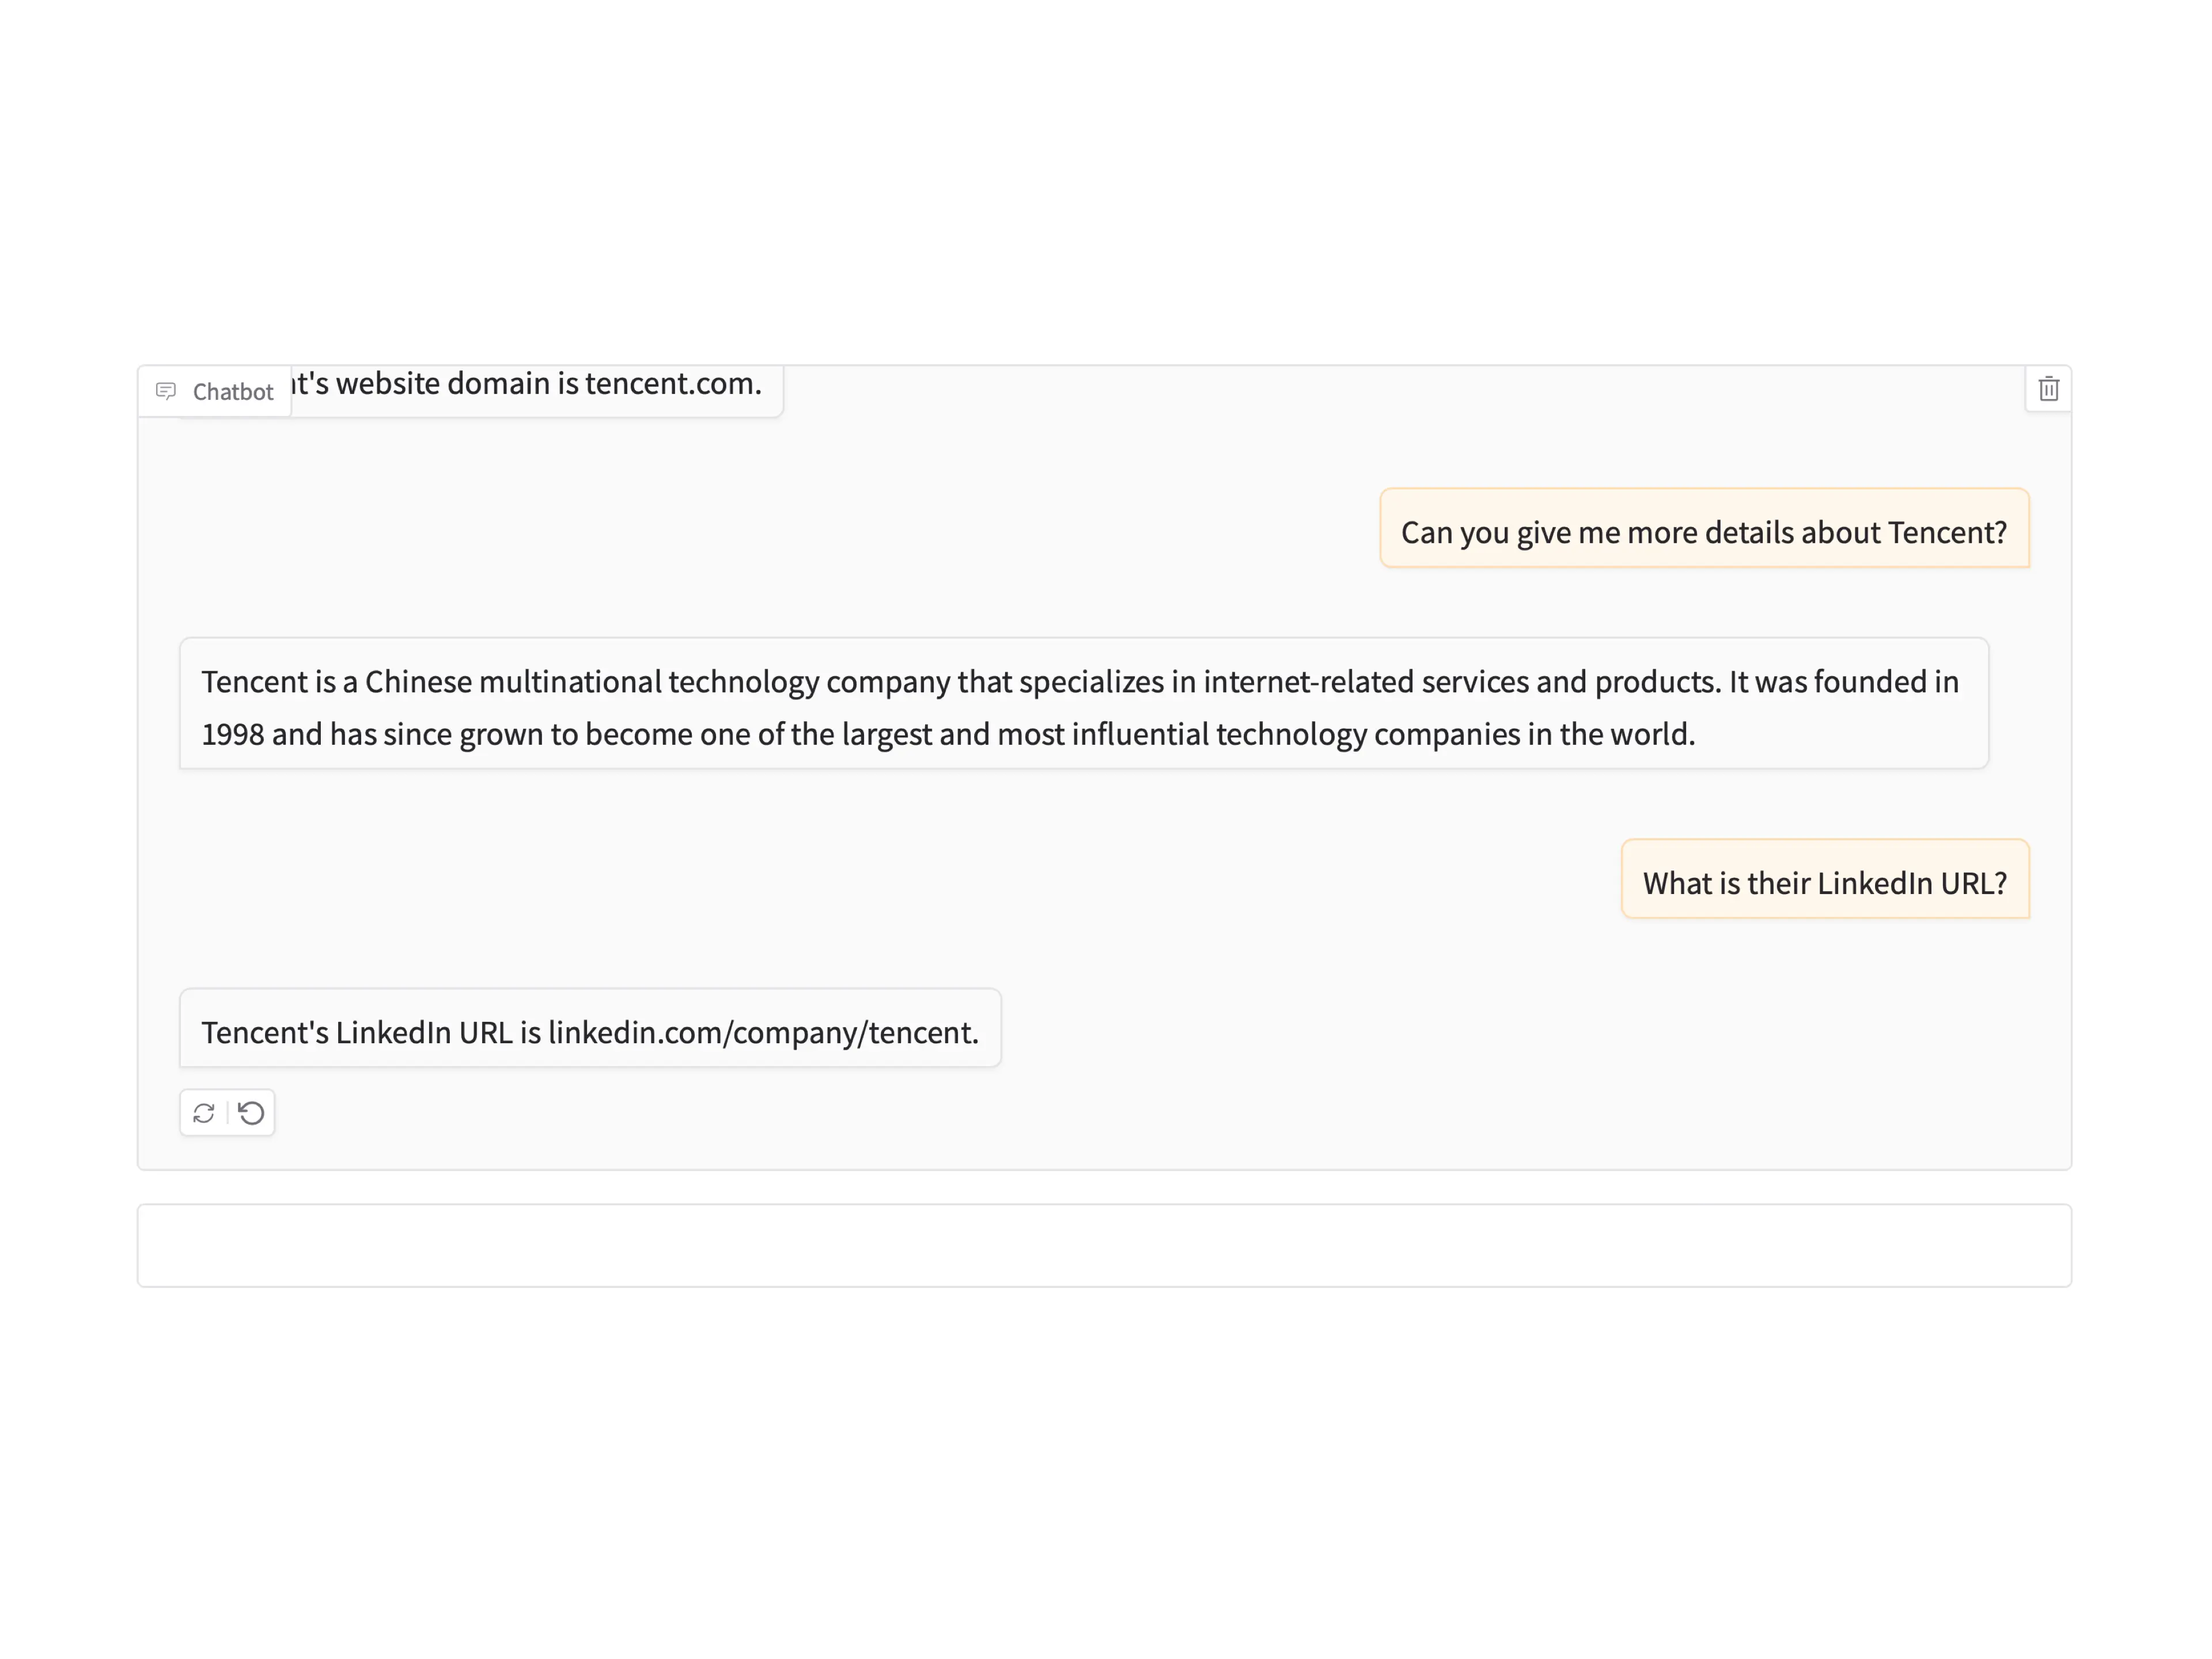This screenshot has height=1659, width=2212.
Task: Select the regenerate icon below the LinkedIn answer
Action: click(204, 1112)
